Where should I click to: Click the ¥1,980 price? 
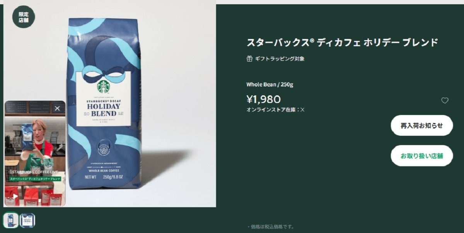pos(264,100)
